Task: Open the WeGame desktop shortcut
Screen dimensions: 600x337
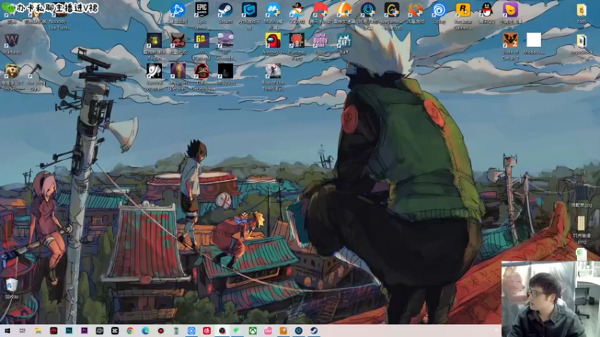Action: pos(391,10)
